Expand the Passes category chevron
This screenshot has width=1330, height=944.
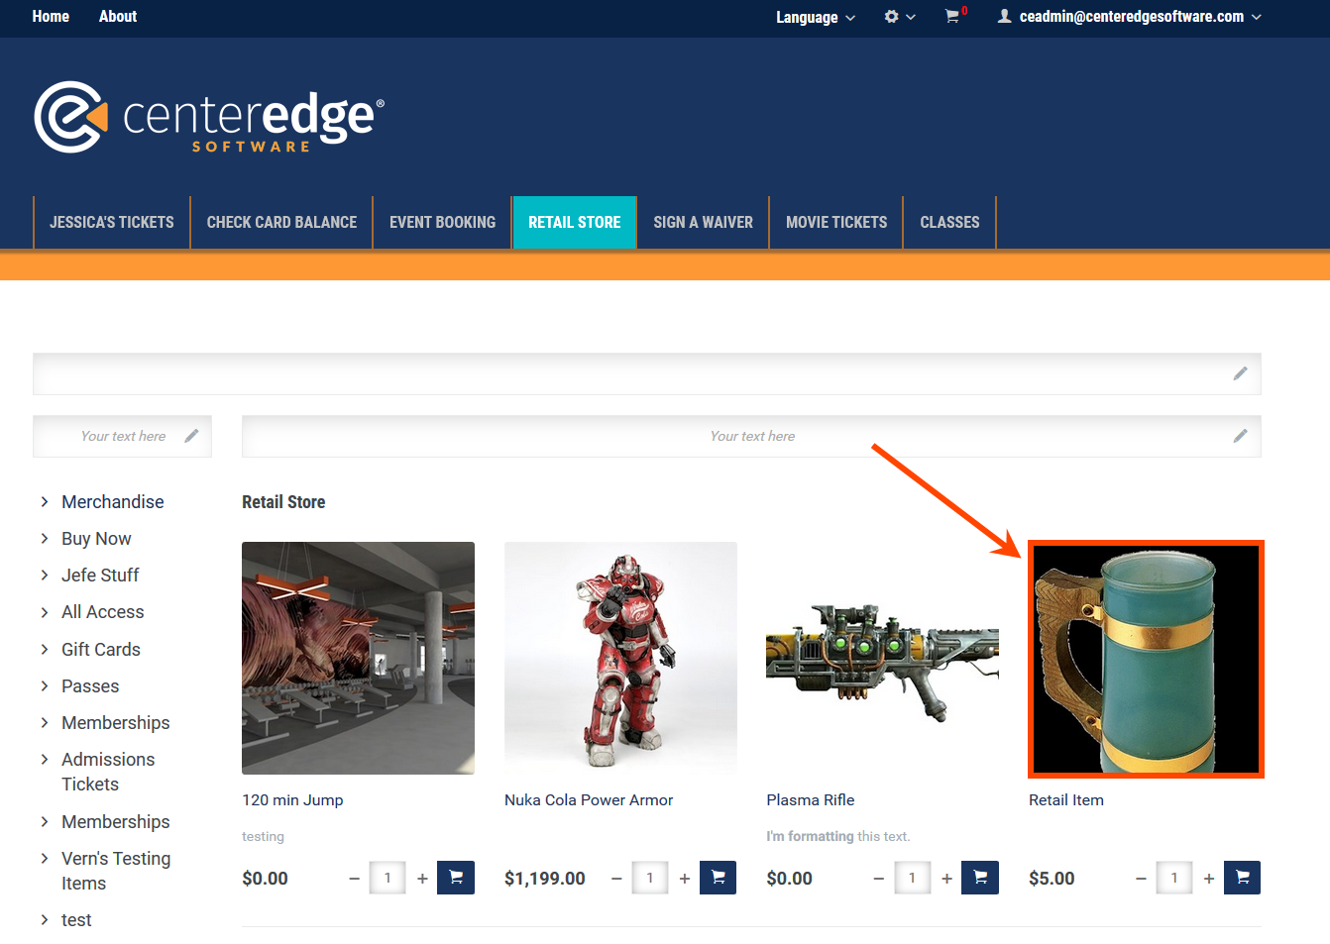(45, 685)
